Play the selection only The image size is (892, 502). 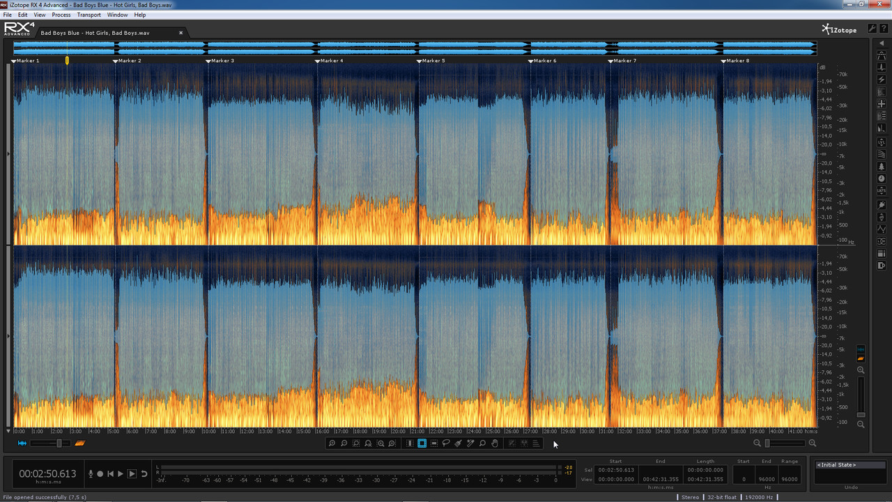[x=132, y=474]
